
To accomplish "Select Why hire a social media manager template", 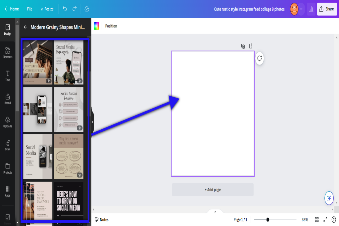I will (x=69, y=157).
